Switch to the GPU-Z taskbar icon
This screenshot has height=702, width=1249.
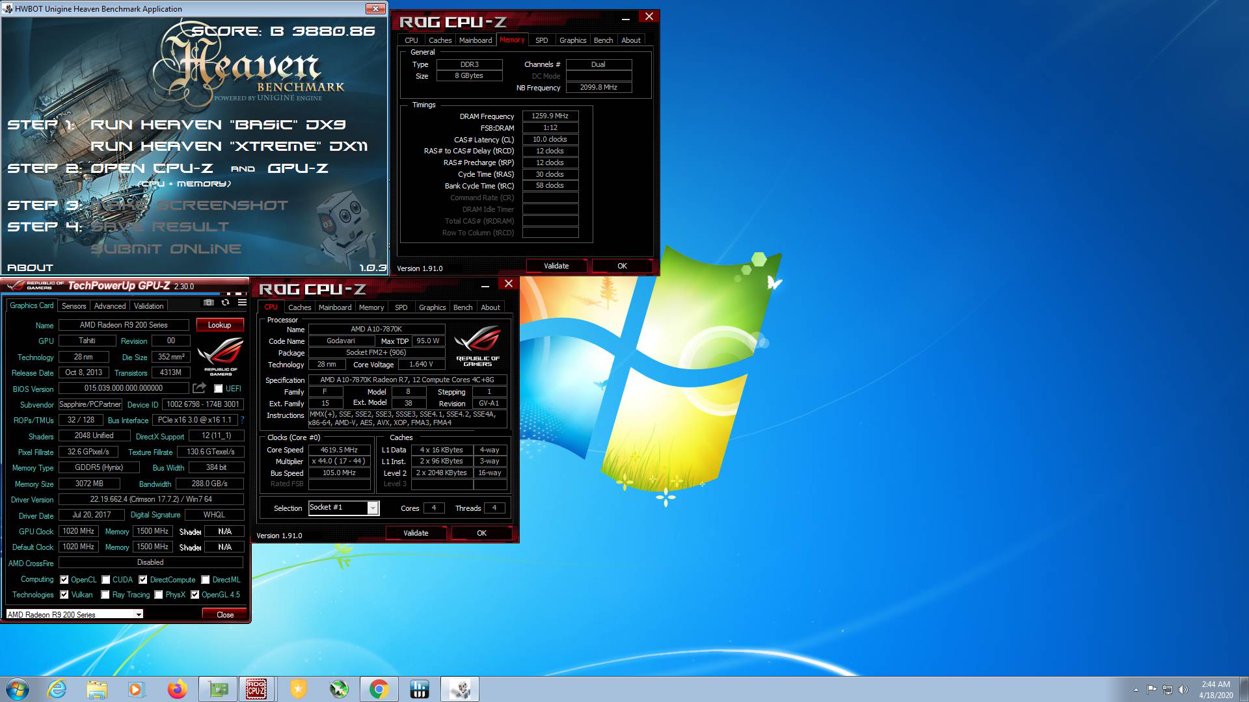click(x=217, y=689)
